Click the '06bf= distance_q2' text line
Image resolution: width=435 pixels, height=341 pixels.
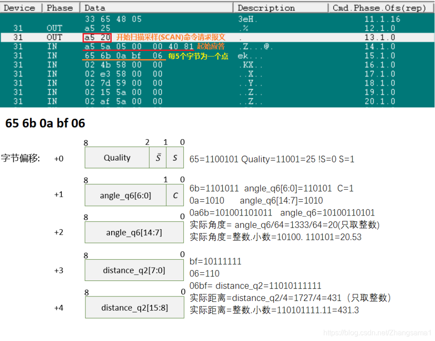[x=255, y=286]
